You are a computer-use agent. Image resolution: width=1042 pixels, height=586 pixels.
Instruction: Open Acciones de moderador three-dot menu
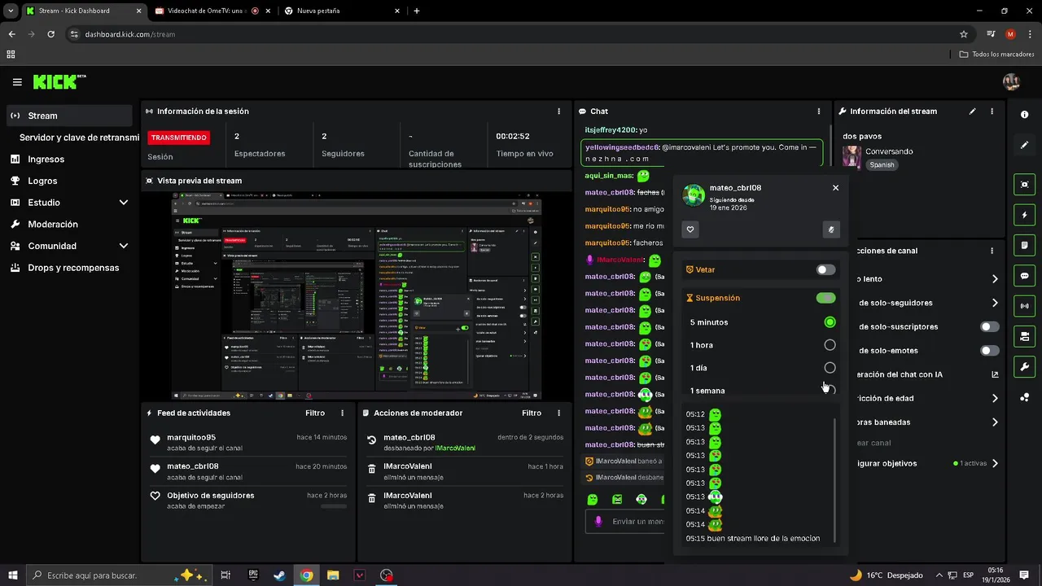pos(558,413)
